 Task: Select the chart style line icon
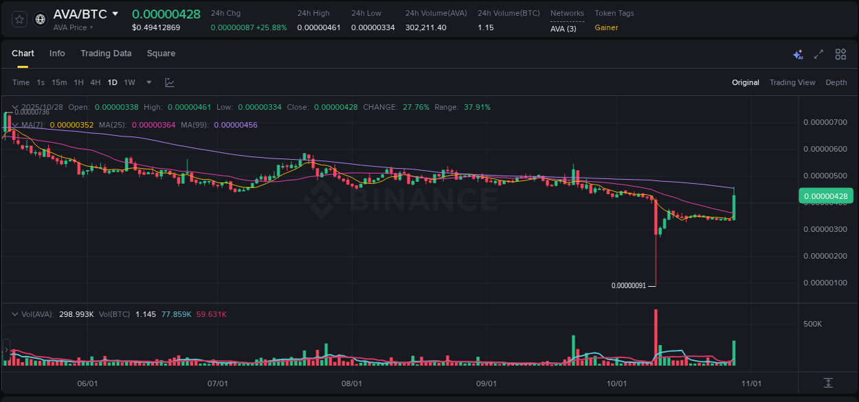(170, 82)
